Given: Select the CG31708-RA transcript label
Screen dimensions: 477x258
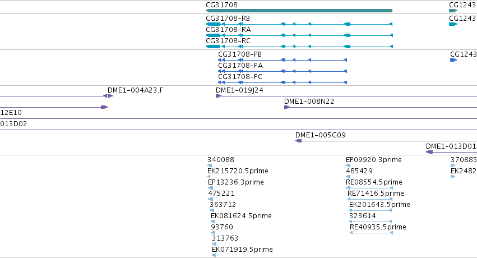Looking at the screenshot, I should (229, 30).
